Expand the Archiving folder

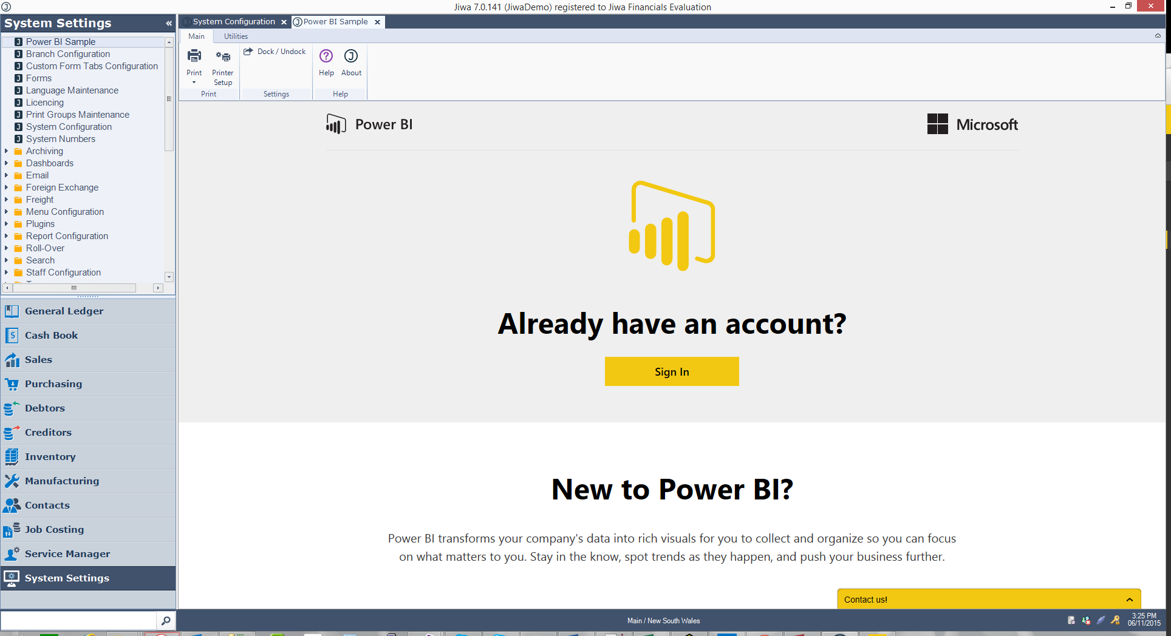coord(7,151)
